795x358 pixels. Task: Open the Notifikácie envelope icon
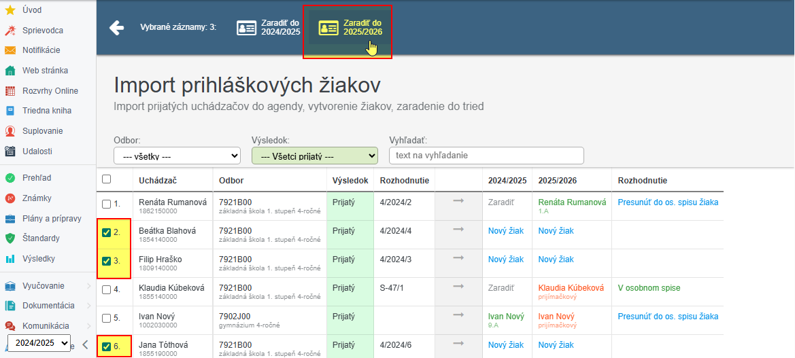[10, 50]
